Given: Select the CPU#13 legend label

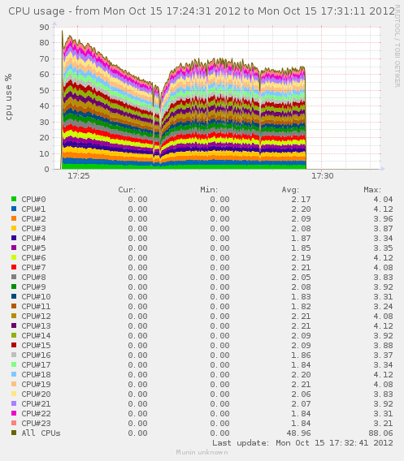Looking at the screenshot, I should tap(36, 325).
